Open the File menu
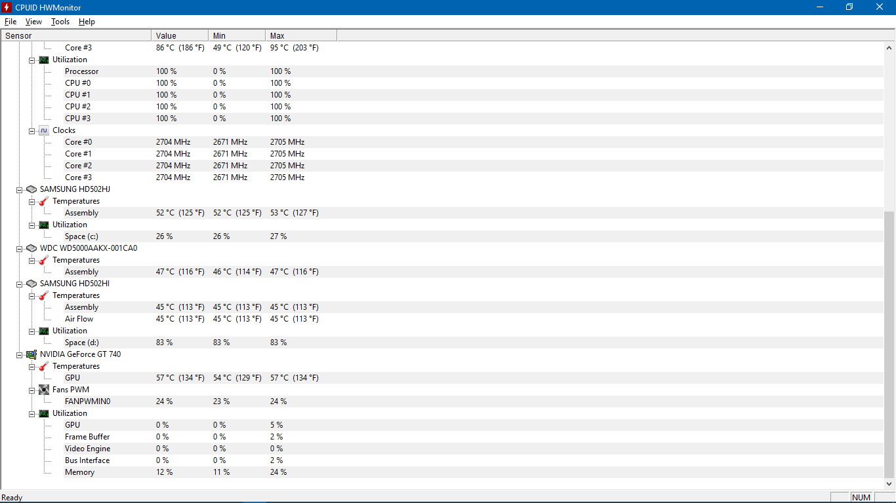Viewport: 896px width, 503px height. point(10,22)
